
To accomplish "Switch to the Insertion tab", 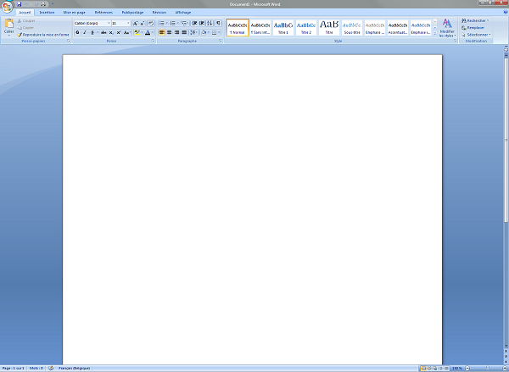I will (47, 14).
